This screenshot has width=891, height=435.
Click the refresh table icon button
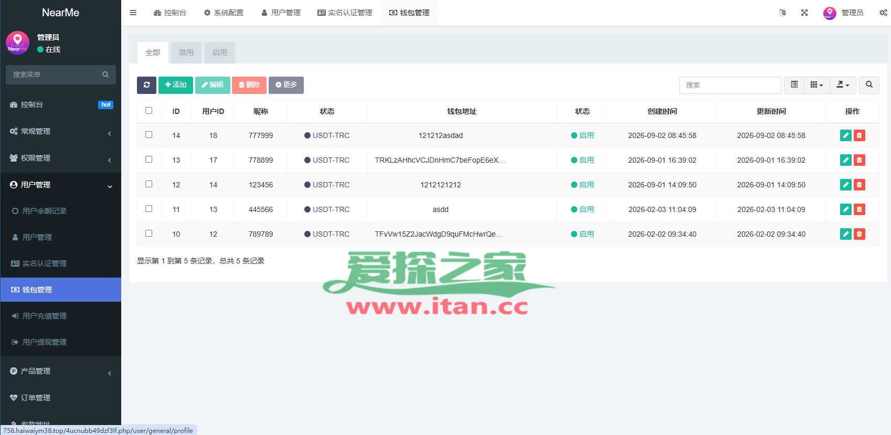point(146,85)
